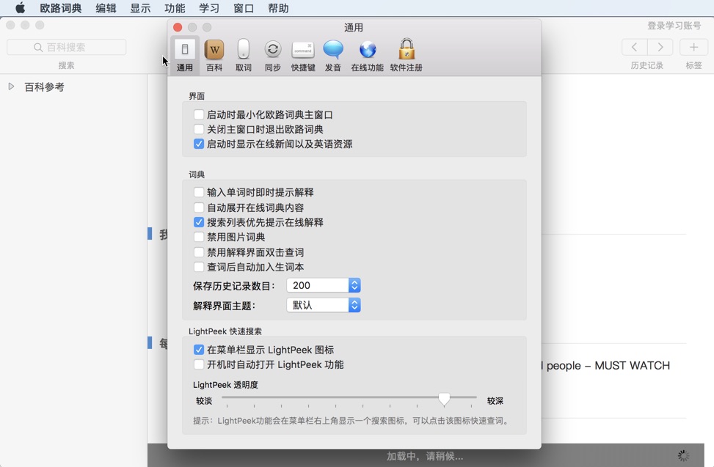
Task: Open the 帮助 menu
Action: (x=278, y=8)
